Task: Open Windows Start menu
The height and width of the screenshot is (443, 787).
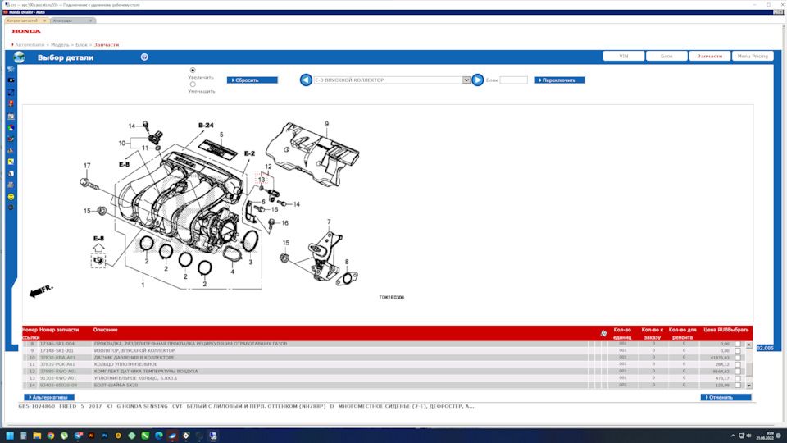Action: [10, 436]
